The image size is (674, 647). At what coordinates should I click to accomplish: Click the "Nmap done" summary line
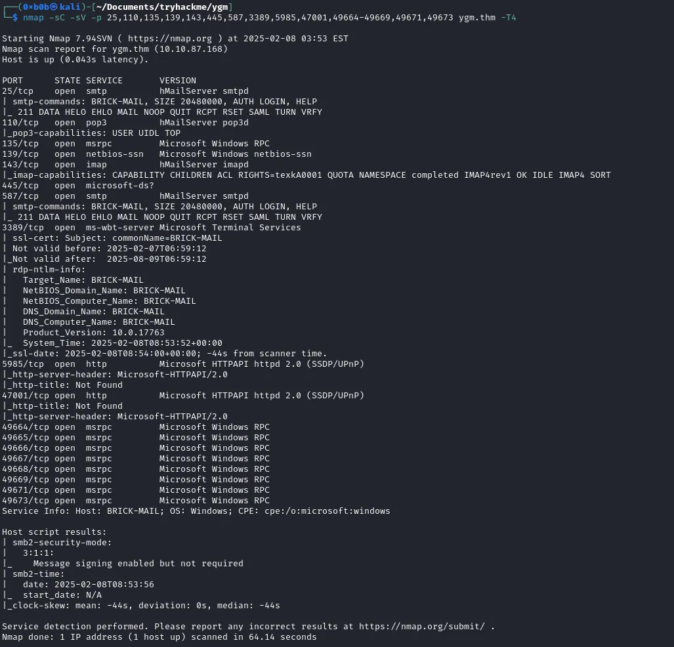[159, 637]
